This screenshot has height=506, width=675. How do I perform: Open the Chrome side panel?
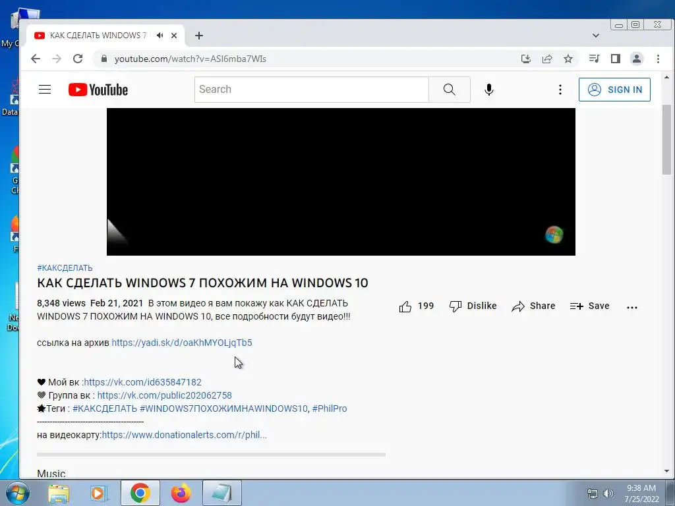pyautogui.click(x=616, y=59)
